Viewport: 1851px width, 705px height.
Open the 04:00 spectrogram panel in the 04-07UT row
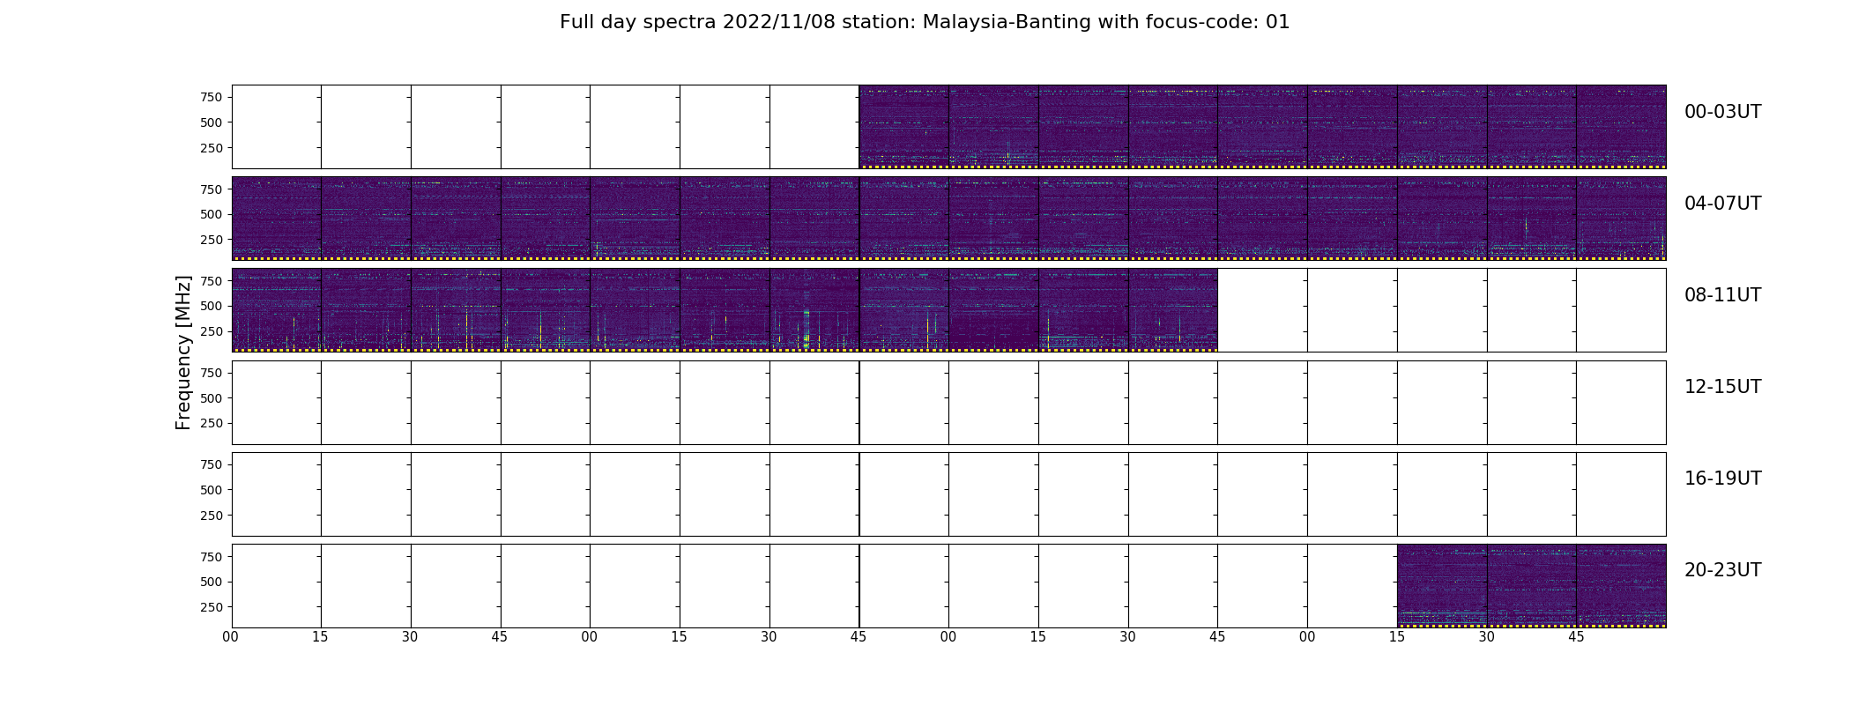(x=276, y=219)
